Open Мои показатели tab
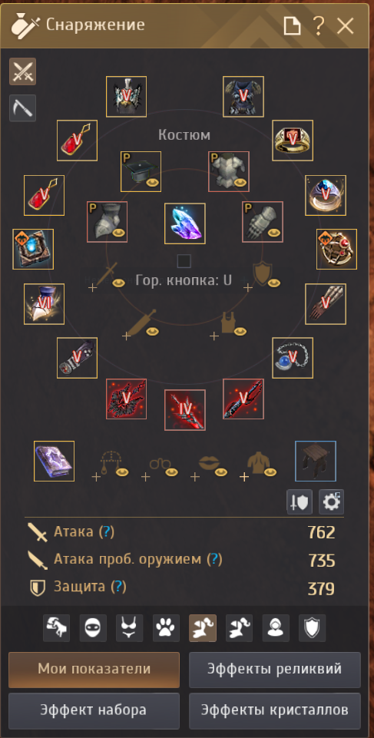The image size is (374, 738). tap(94, 670)
